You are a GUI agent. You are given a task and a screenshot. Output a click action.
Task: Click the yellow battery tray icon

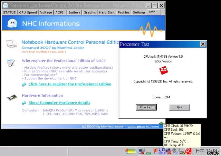(131, 151)
